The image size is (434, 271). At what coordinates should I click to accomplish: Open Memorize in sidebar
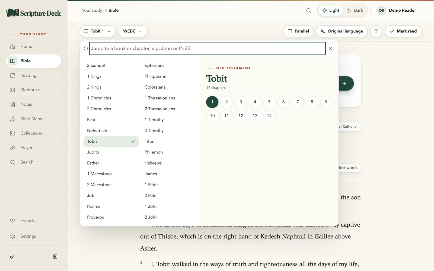(34, 90)
